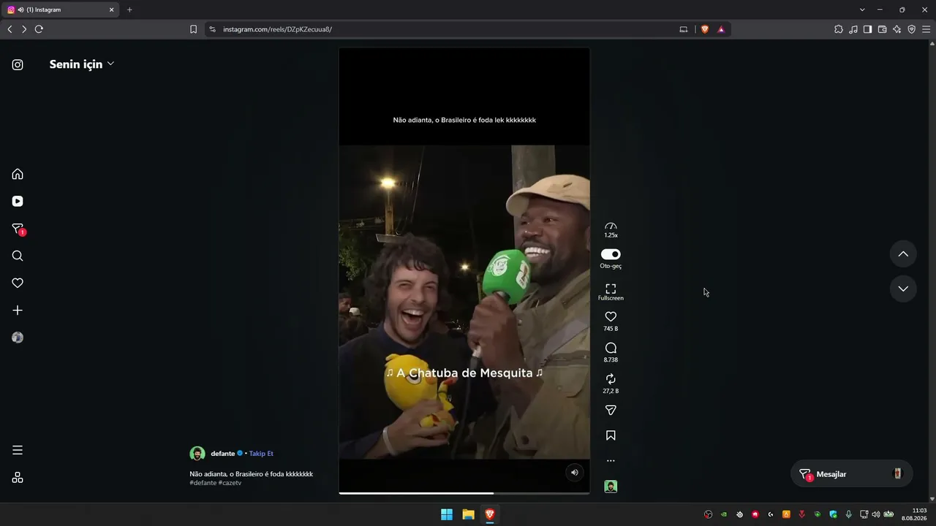936x526 pixels.
Task: Open notifications heart in the sidebar
Action: tap(18, 283)
